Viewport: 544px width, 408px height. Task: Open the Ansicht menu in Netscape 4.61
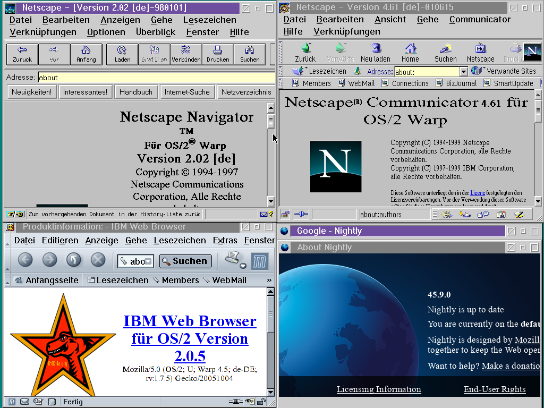coord(390,20)
